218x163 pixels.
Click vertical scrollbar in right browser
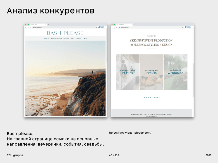[x=193, y=79]
